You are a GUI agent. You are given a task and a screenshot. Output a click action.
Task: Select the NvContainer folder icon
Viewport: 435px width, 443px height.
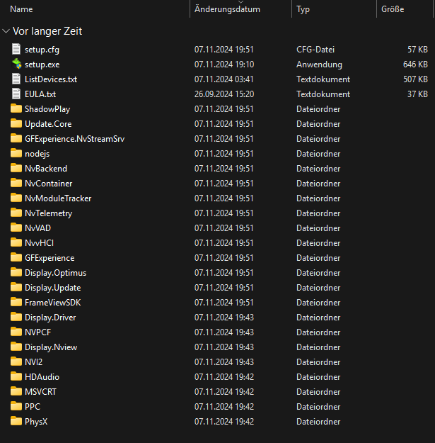tap(16, 184)
